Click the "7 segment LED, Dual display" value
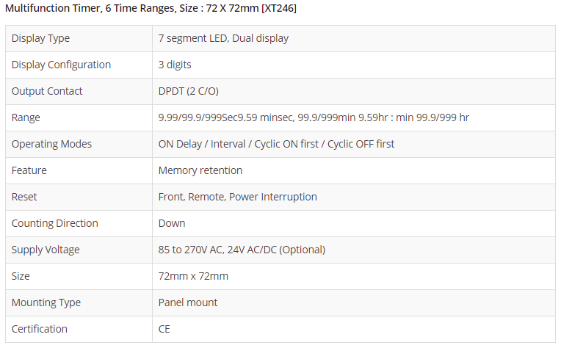 [223, 38]
